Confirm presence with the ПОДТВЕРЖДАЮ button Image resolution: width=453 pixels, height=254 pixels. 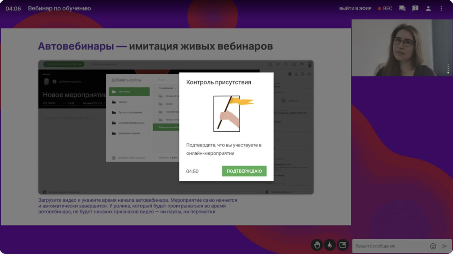coord(244,171)
